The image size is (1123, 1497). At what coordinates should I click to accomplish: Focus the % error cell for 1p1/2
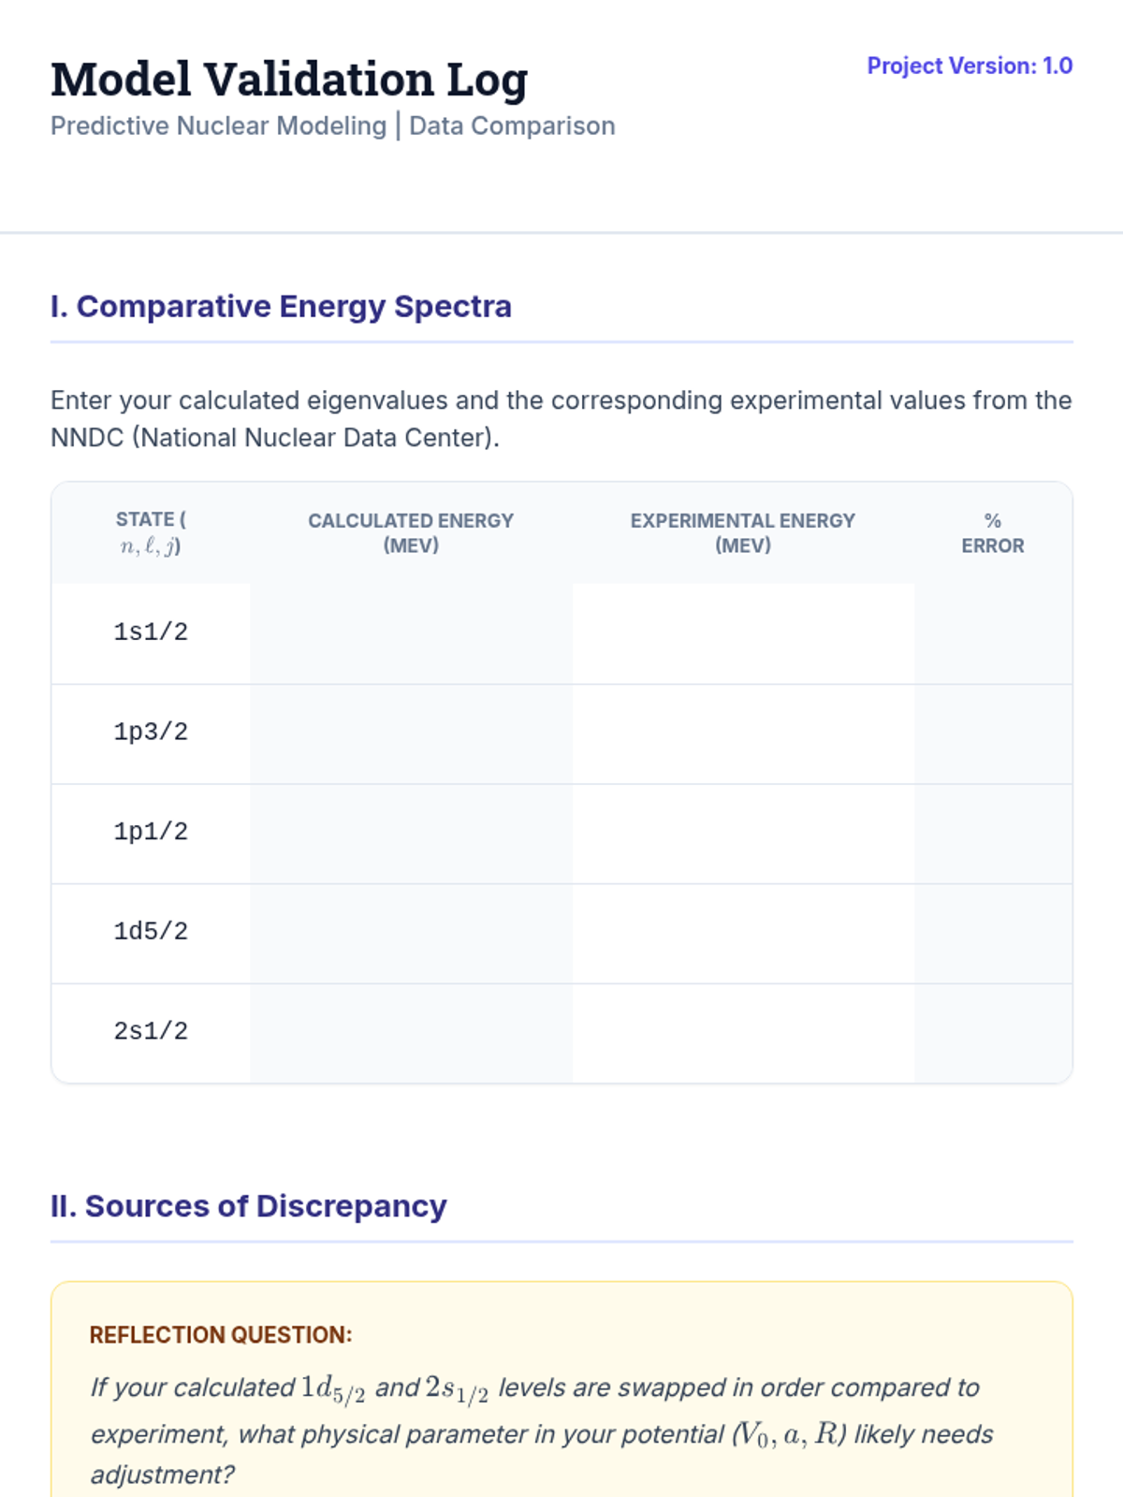[x=993, y=834]
